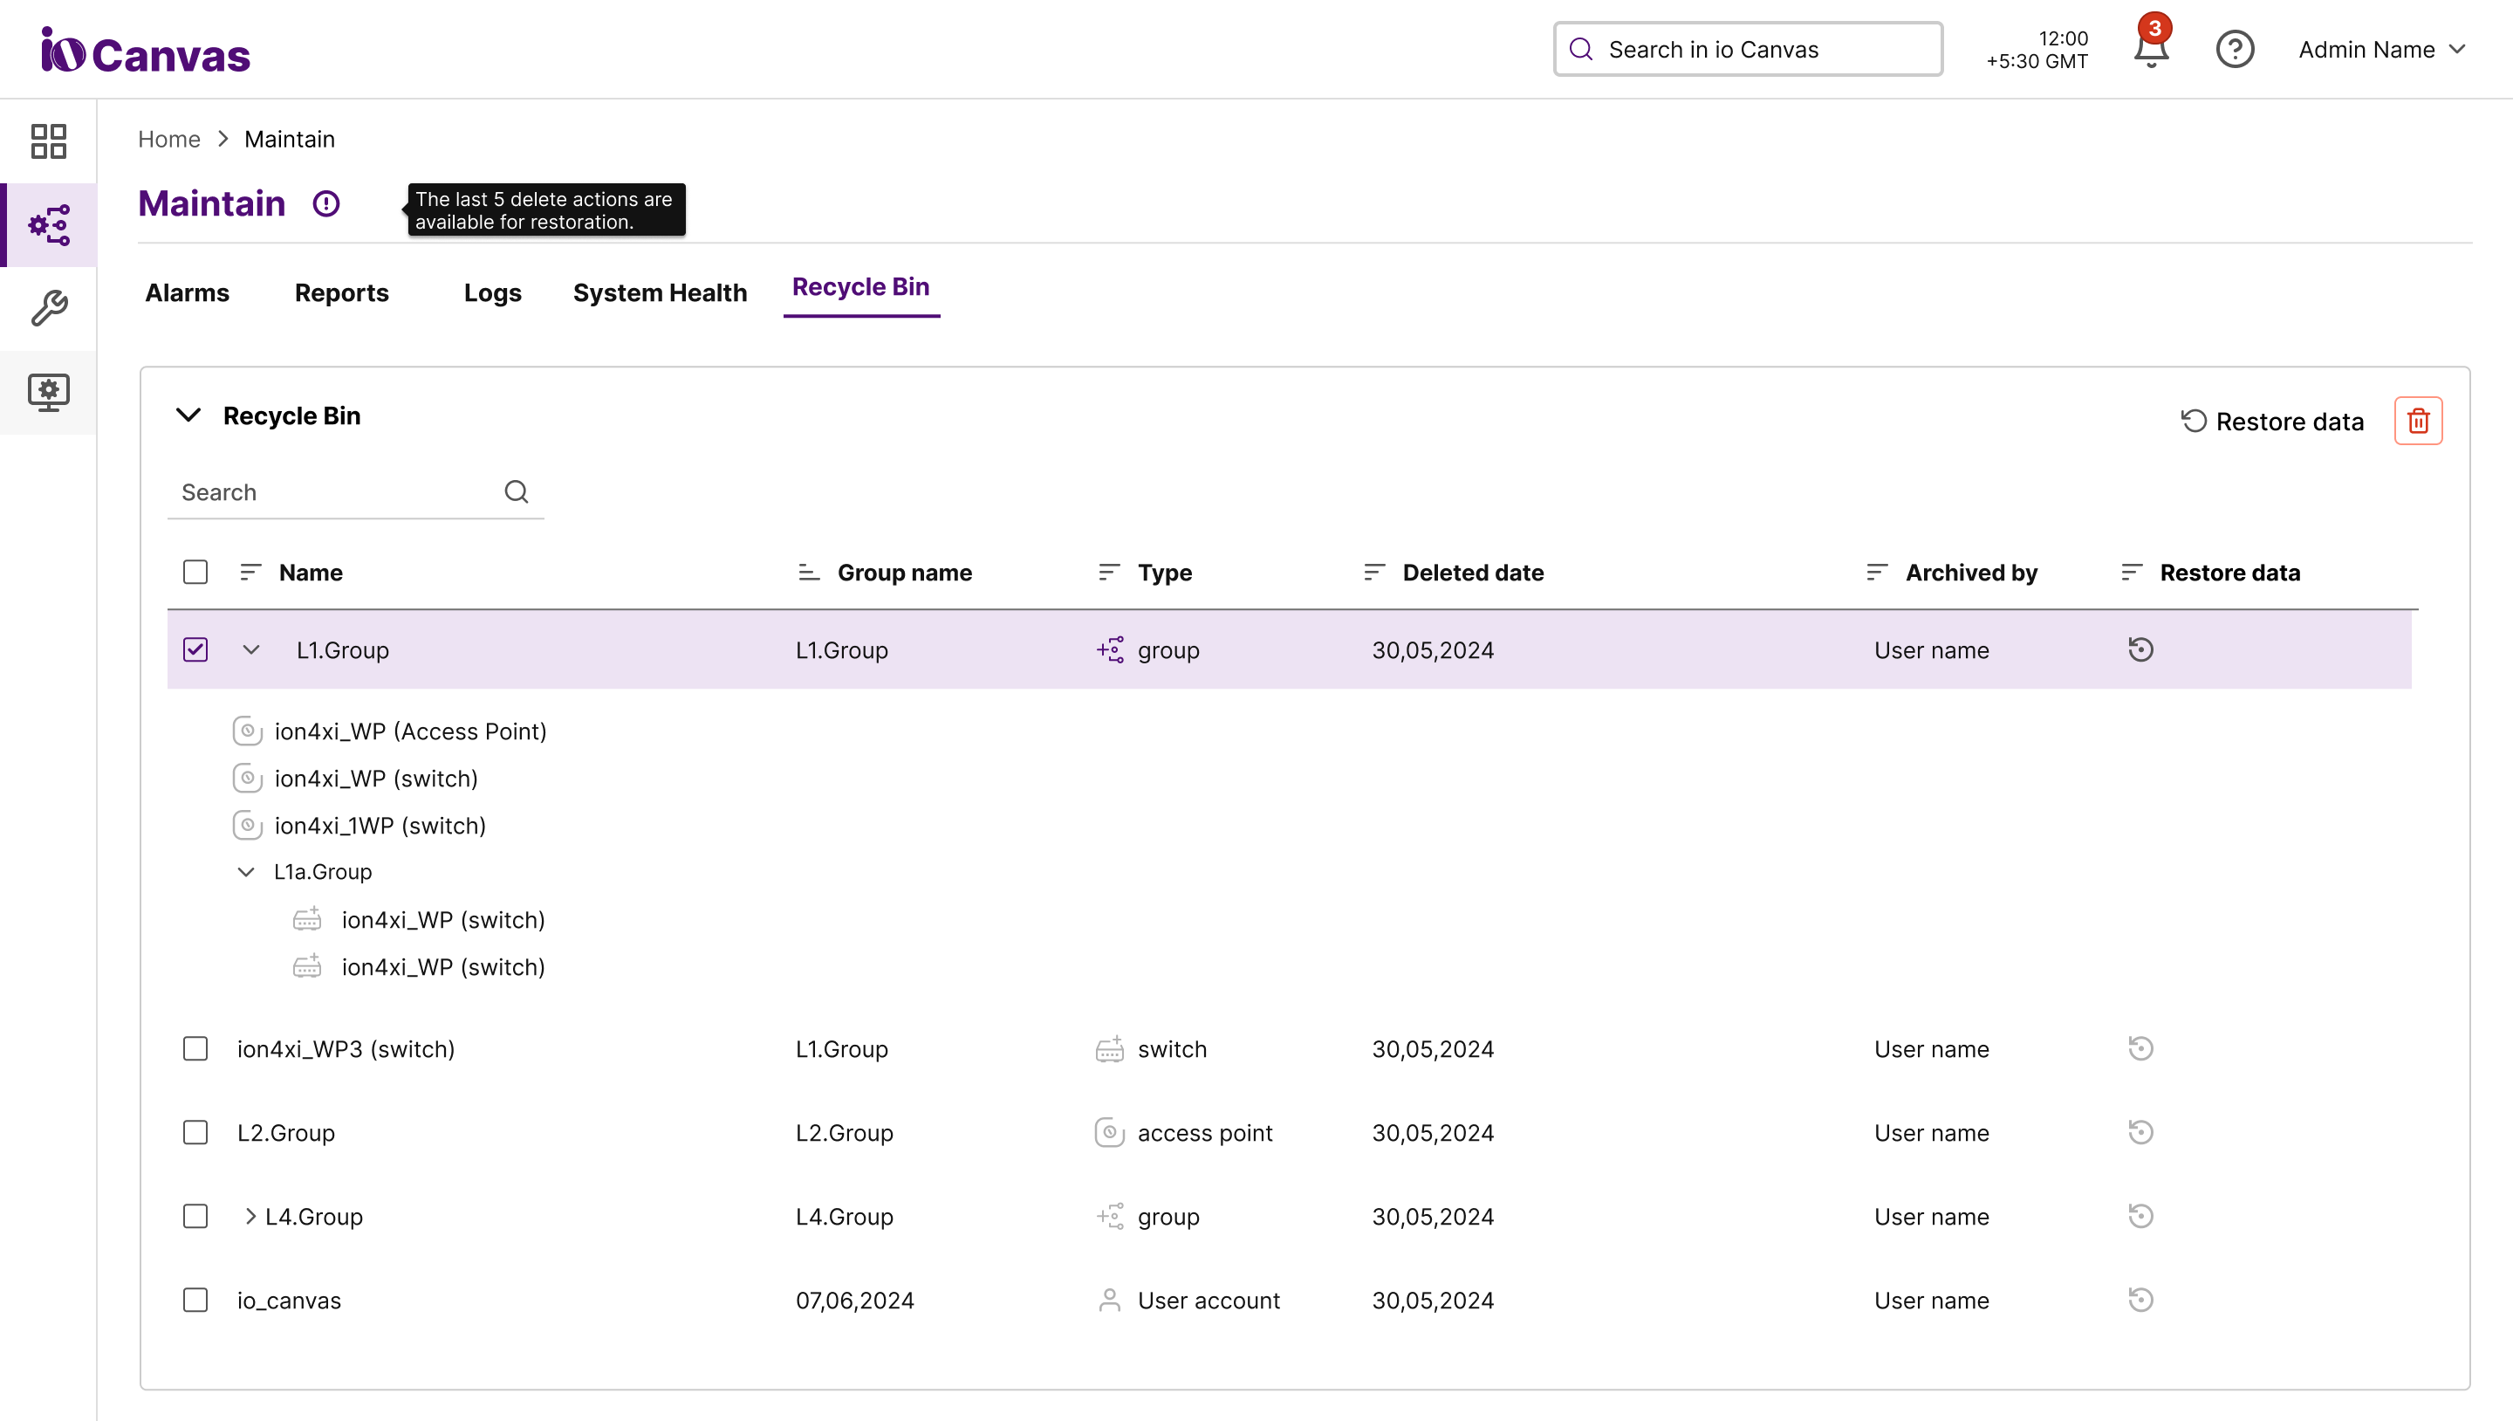Open the dashboard grid icon in sidebar
This screenshot has height=1421, width=2513.
(48, 141)
